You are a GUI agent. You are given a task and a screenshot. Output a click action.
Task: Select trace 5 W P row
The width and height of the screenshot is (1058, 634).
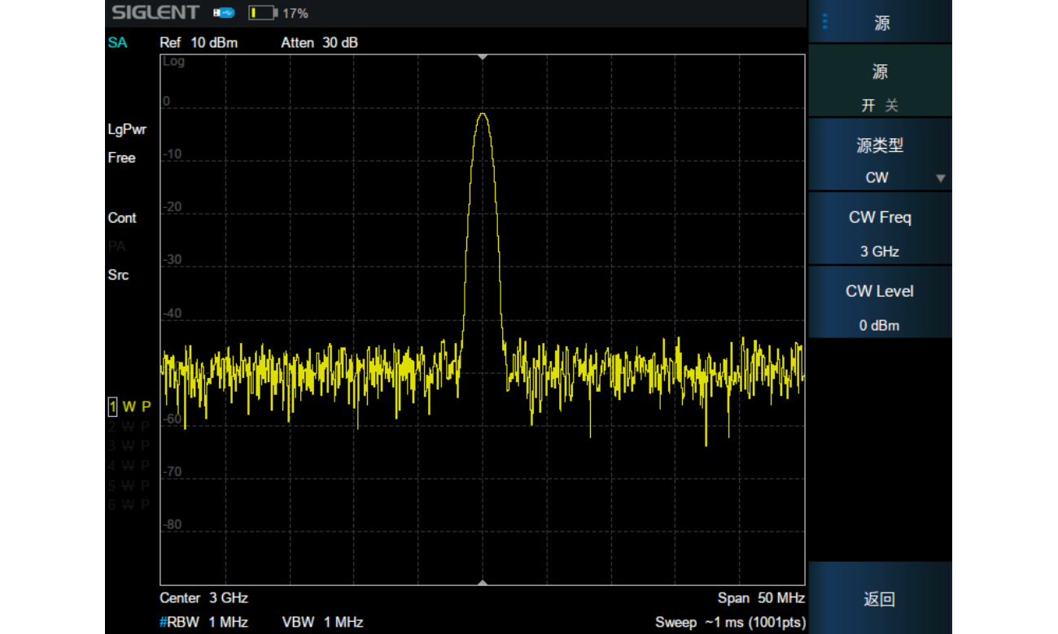(130, 485)
